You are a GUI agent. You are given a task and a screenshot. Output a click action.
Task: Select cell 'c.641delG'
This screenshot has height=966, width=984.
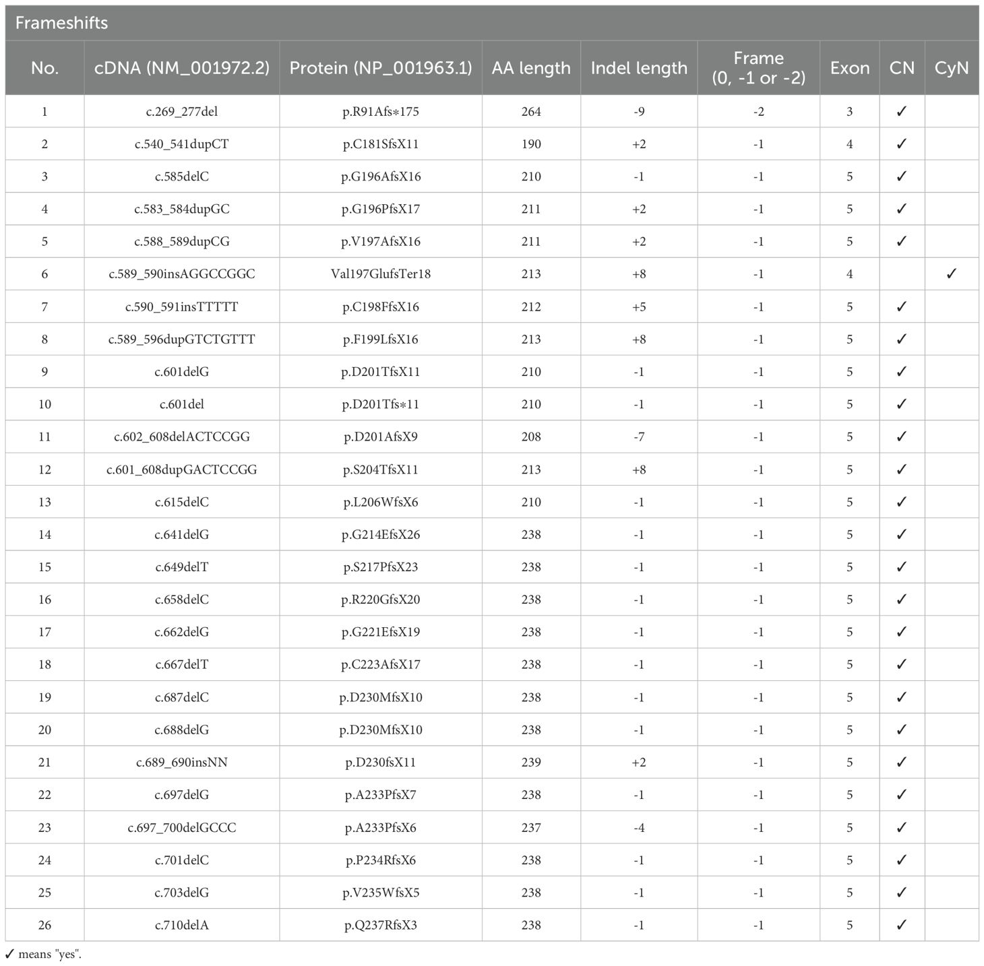(x=182, y=535)
